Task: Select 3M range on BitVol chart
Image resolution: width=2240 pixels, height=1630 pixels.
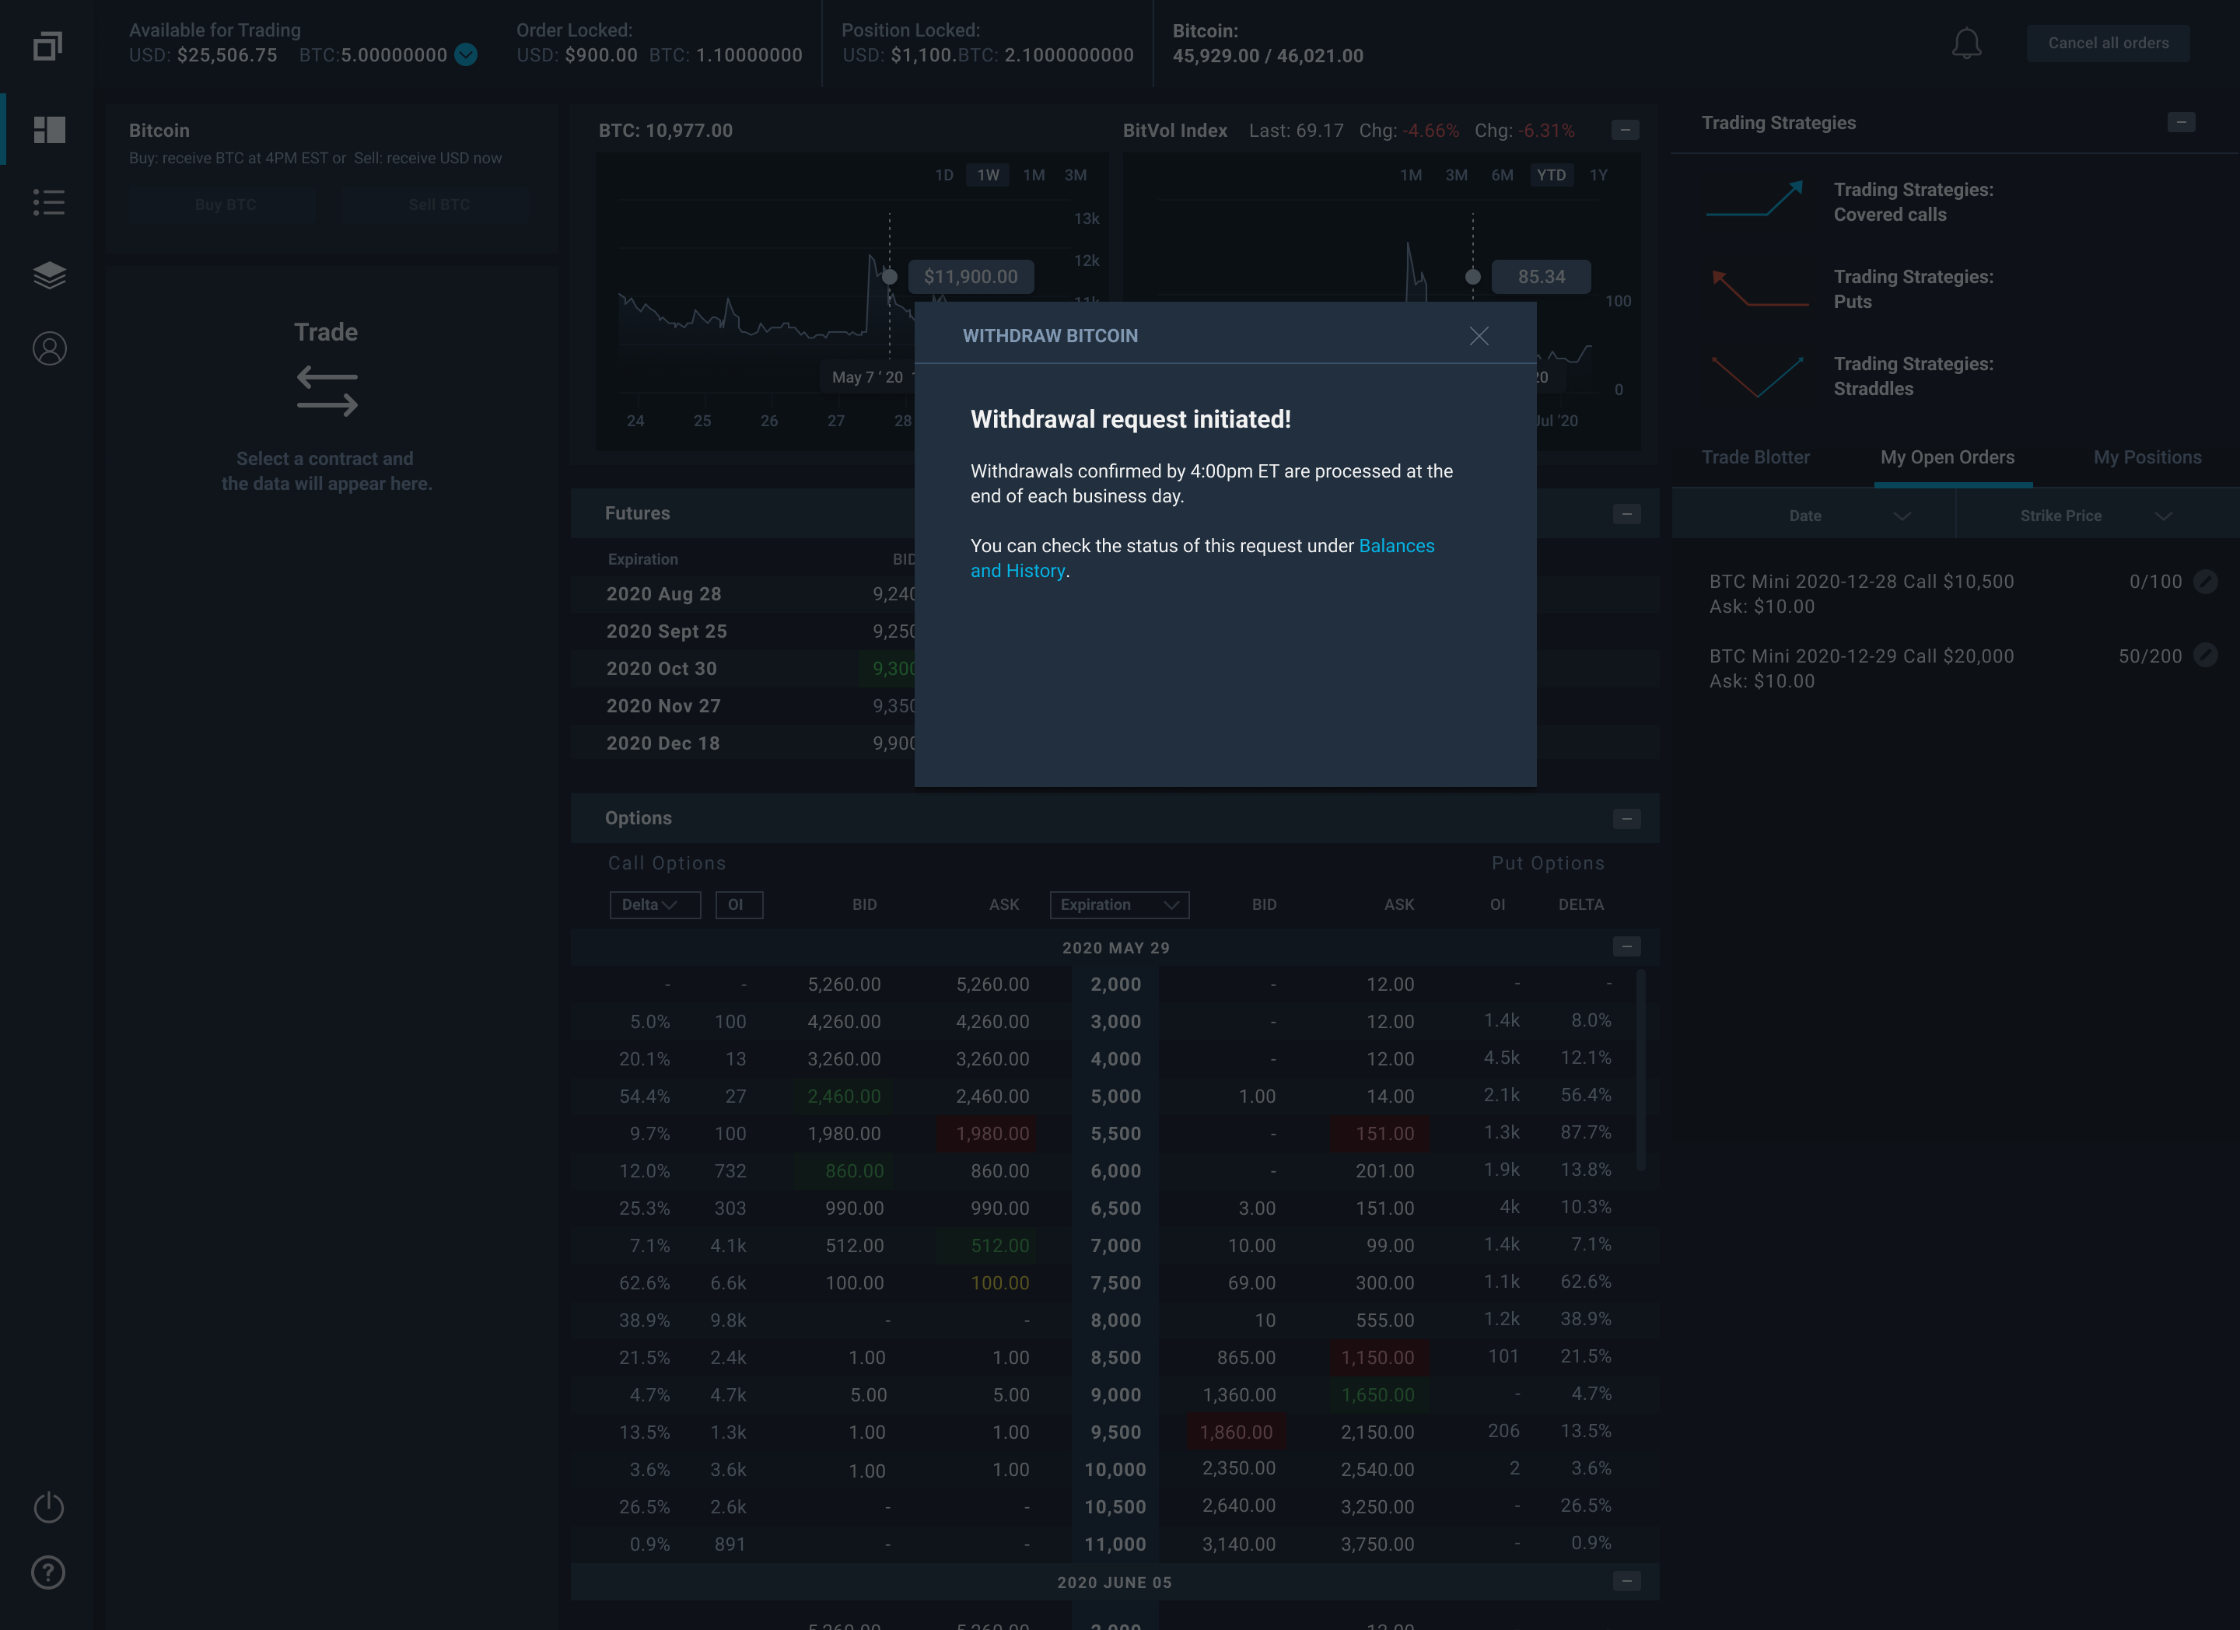Action: pyautogui.click(x=1456, y=175)
